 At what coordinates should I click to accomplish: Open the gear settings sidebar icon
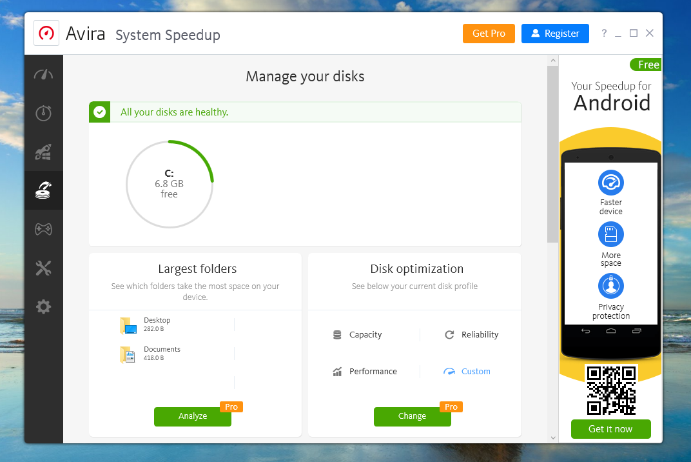pyautogui.click(x=43, y=306)
